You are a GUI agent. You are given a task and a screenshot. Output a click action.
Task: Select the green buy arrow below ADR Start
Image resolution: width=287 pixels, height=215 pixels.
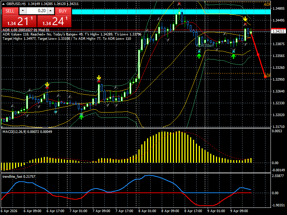coord(199,56)
